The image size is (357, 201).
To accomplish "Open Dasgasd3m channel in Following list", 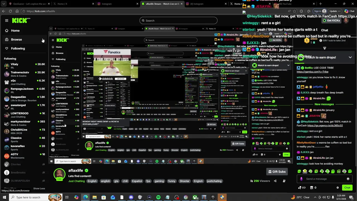I will (25, 99).
